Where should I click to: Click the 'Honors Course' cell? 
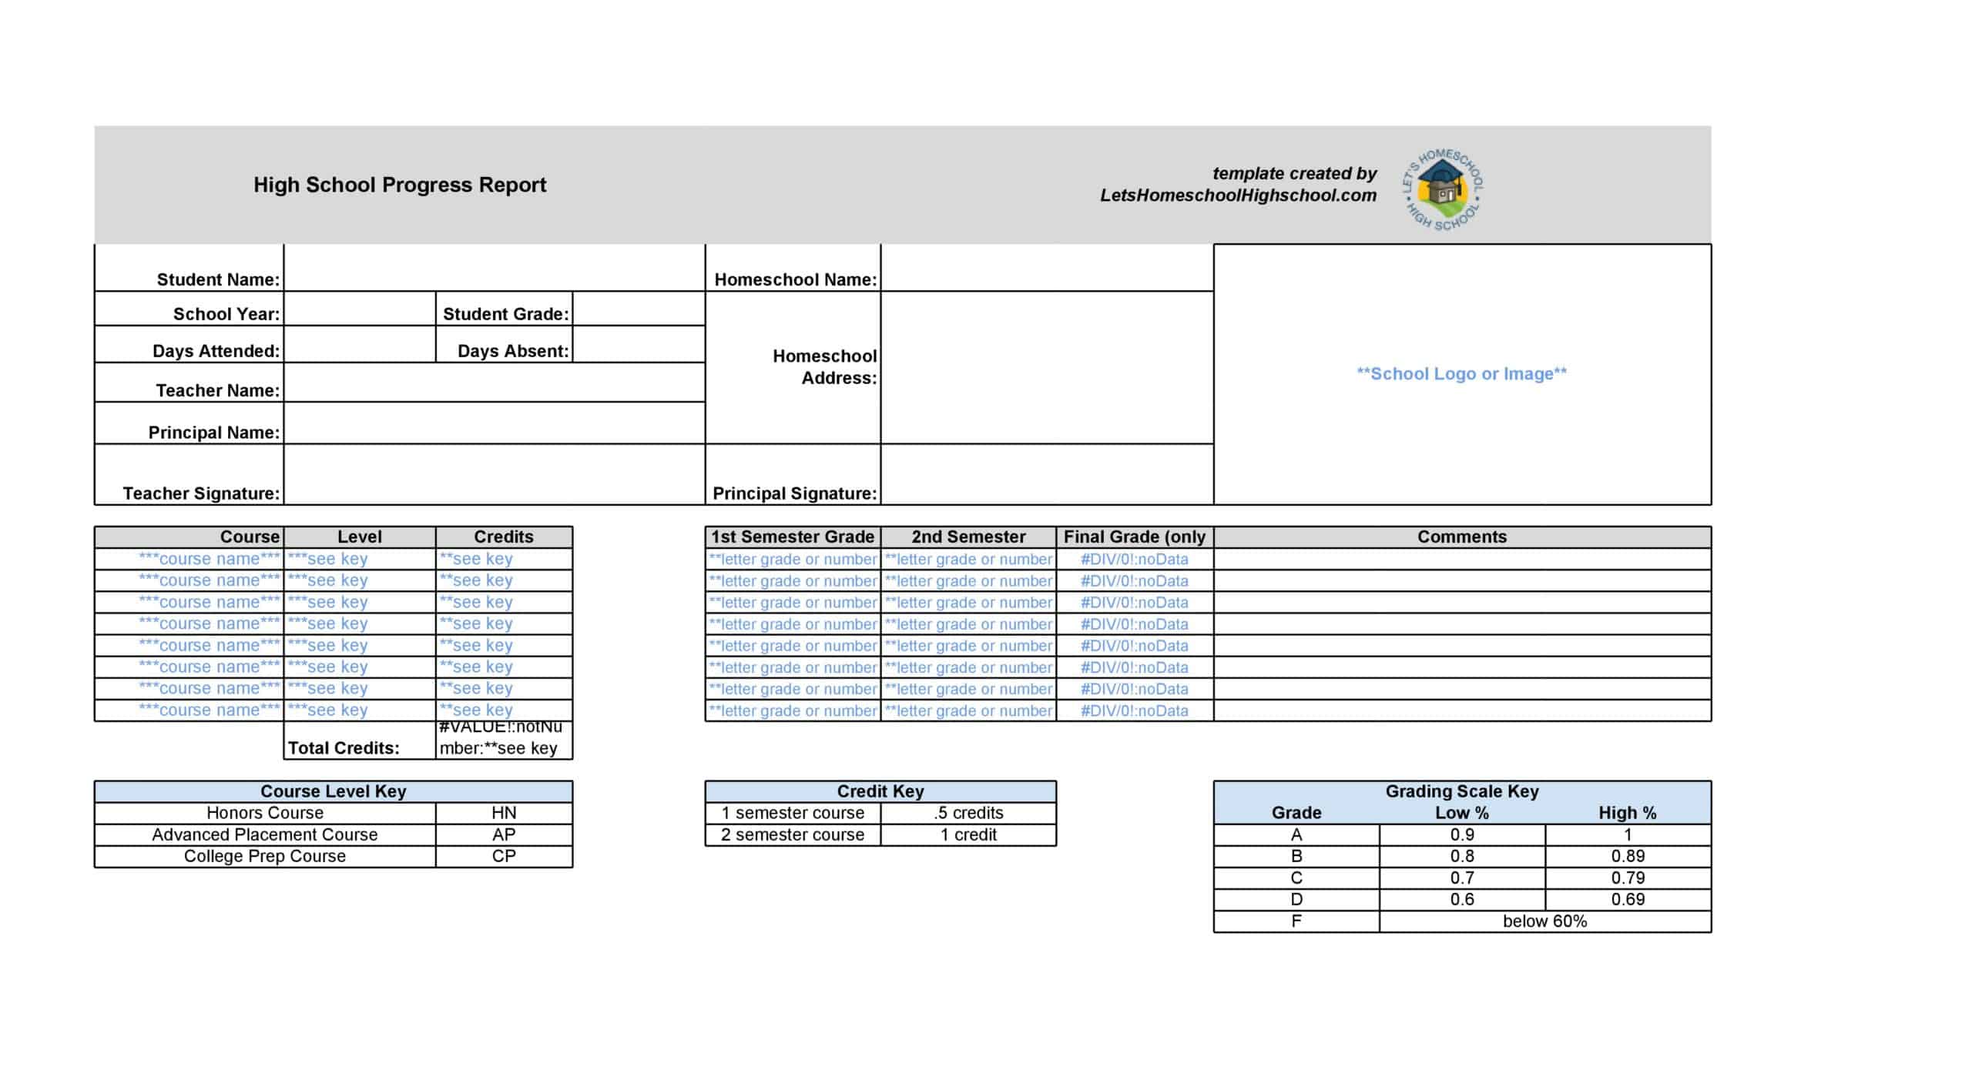265,814
